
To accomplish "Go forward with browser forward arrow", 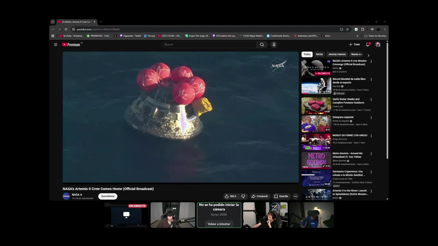I will [60, 29].
